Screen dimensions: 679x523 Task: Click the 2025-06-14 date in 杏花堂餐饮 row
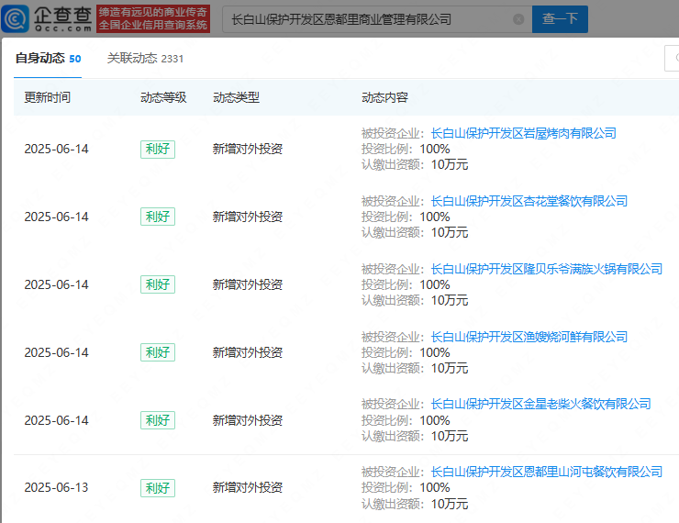pos(56,217)
